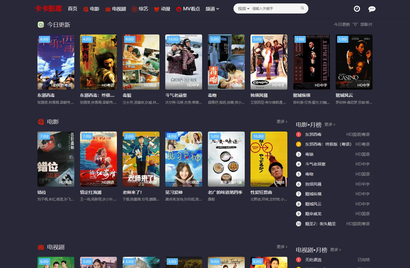Open 老师来了! movie poster

tap(141, 159)
